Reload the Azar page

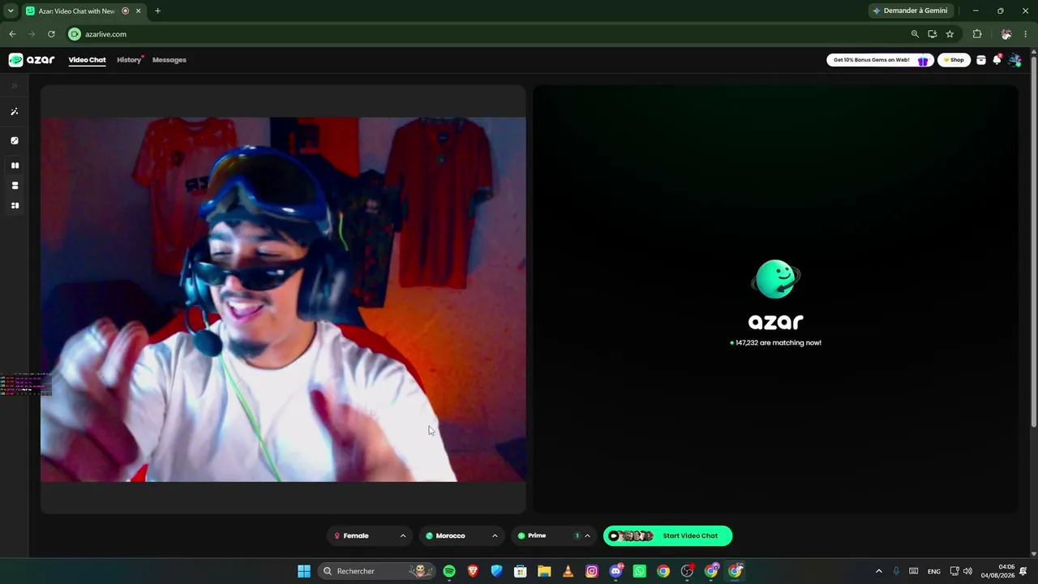51,34
